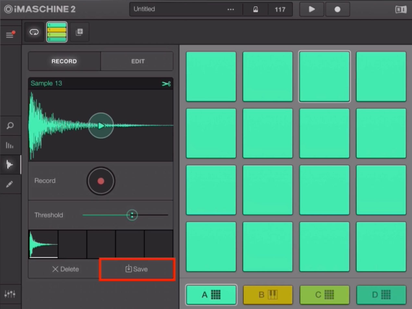Switch to the RECORD tab
Image resolution: width=412 pixels, height=309 pixels.
(x=64, y=61)
